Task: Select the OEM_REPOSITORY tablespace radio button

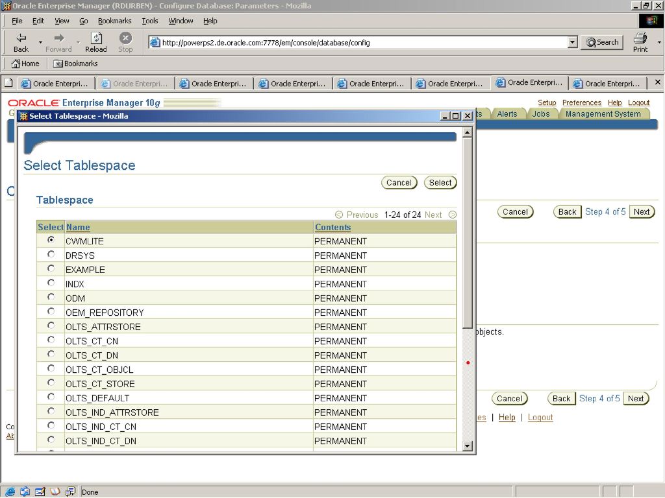Action: tap(51, 311)
